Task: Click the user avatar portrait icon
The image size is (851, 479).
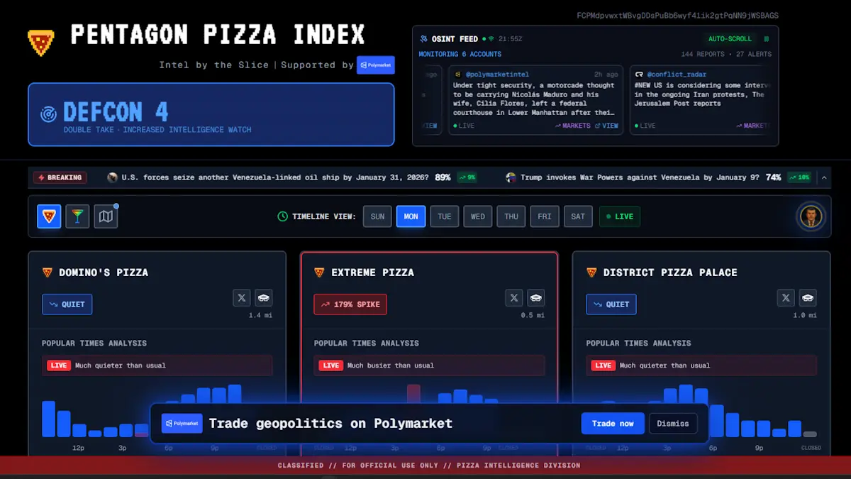Action: point(810,216)
